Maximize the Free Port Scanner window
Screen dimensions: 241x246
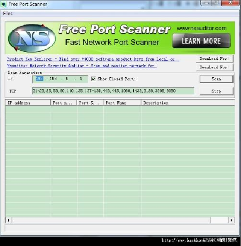point(217,3)
